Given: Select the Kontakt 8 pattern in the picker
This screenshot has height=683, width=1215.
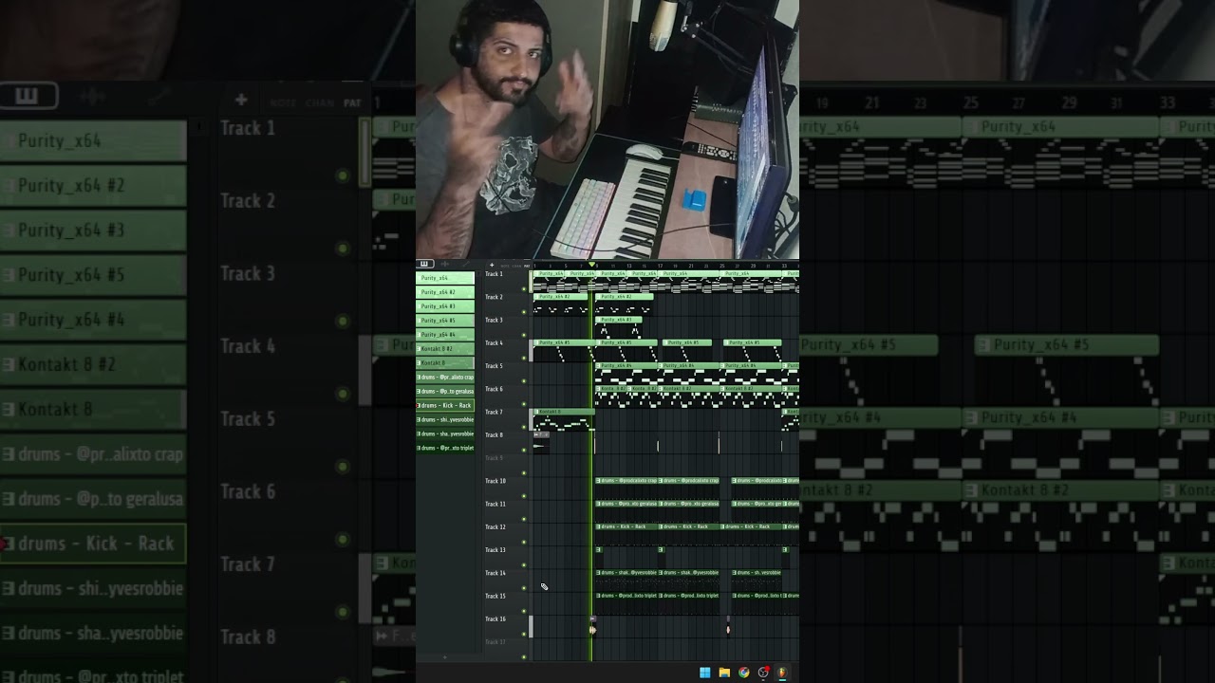Looking at the screenshot, I should click(445, 363).
